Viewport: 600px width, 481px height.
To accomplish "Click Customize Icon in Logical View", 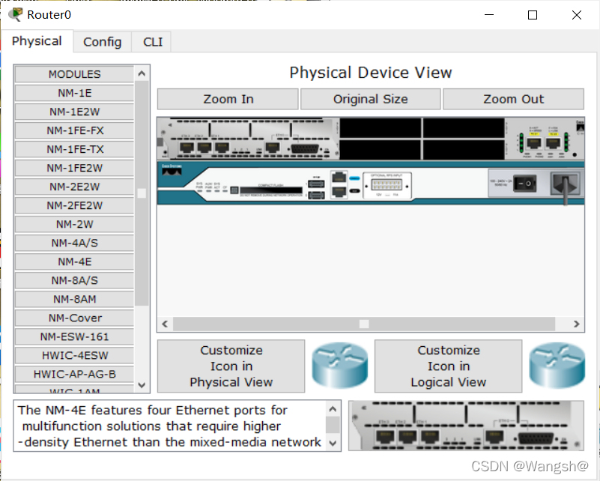I will pyautogui.click(x=449, y=366).
